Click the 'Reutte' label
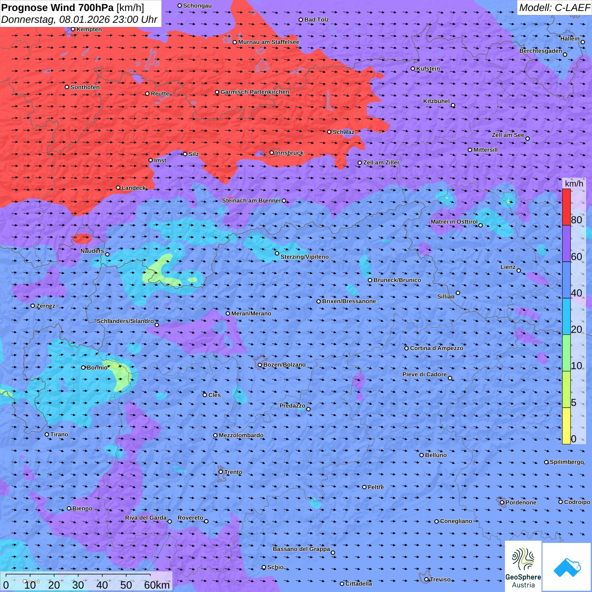The width and height of the screenshot is (592, 592). (160, 93)
